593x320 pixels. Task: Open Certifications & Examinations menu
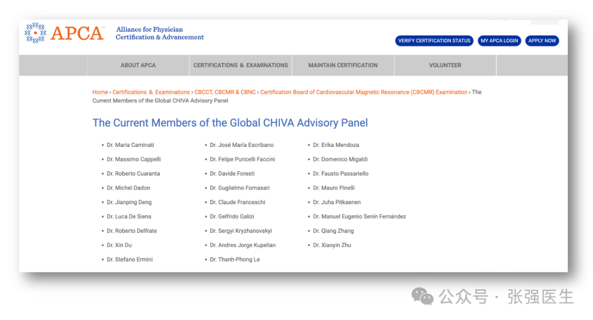(x=240, y=65)
